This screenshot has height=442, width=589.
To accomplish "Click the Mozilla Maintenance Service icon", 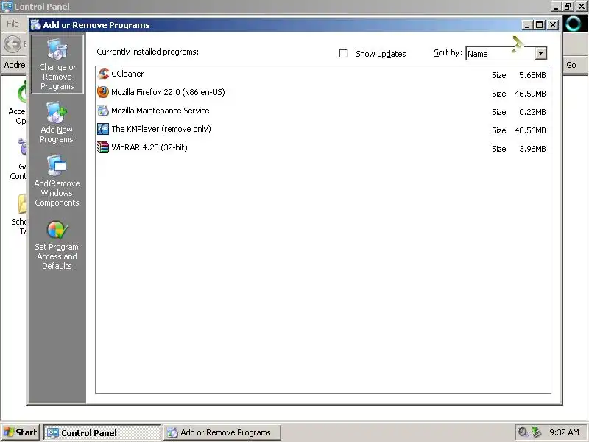I will click(103, 110).
